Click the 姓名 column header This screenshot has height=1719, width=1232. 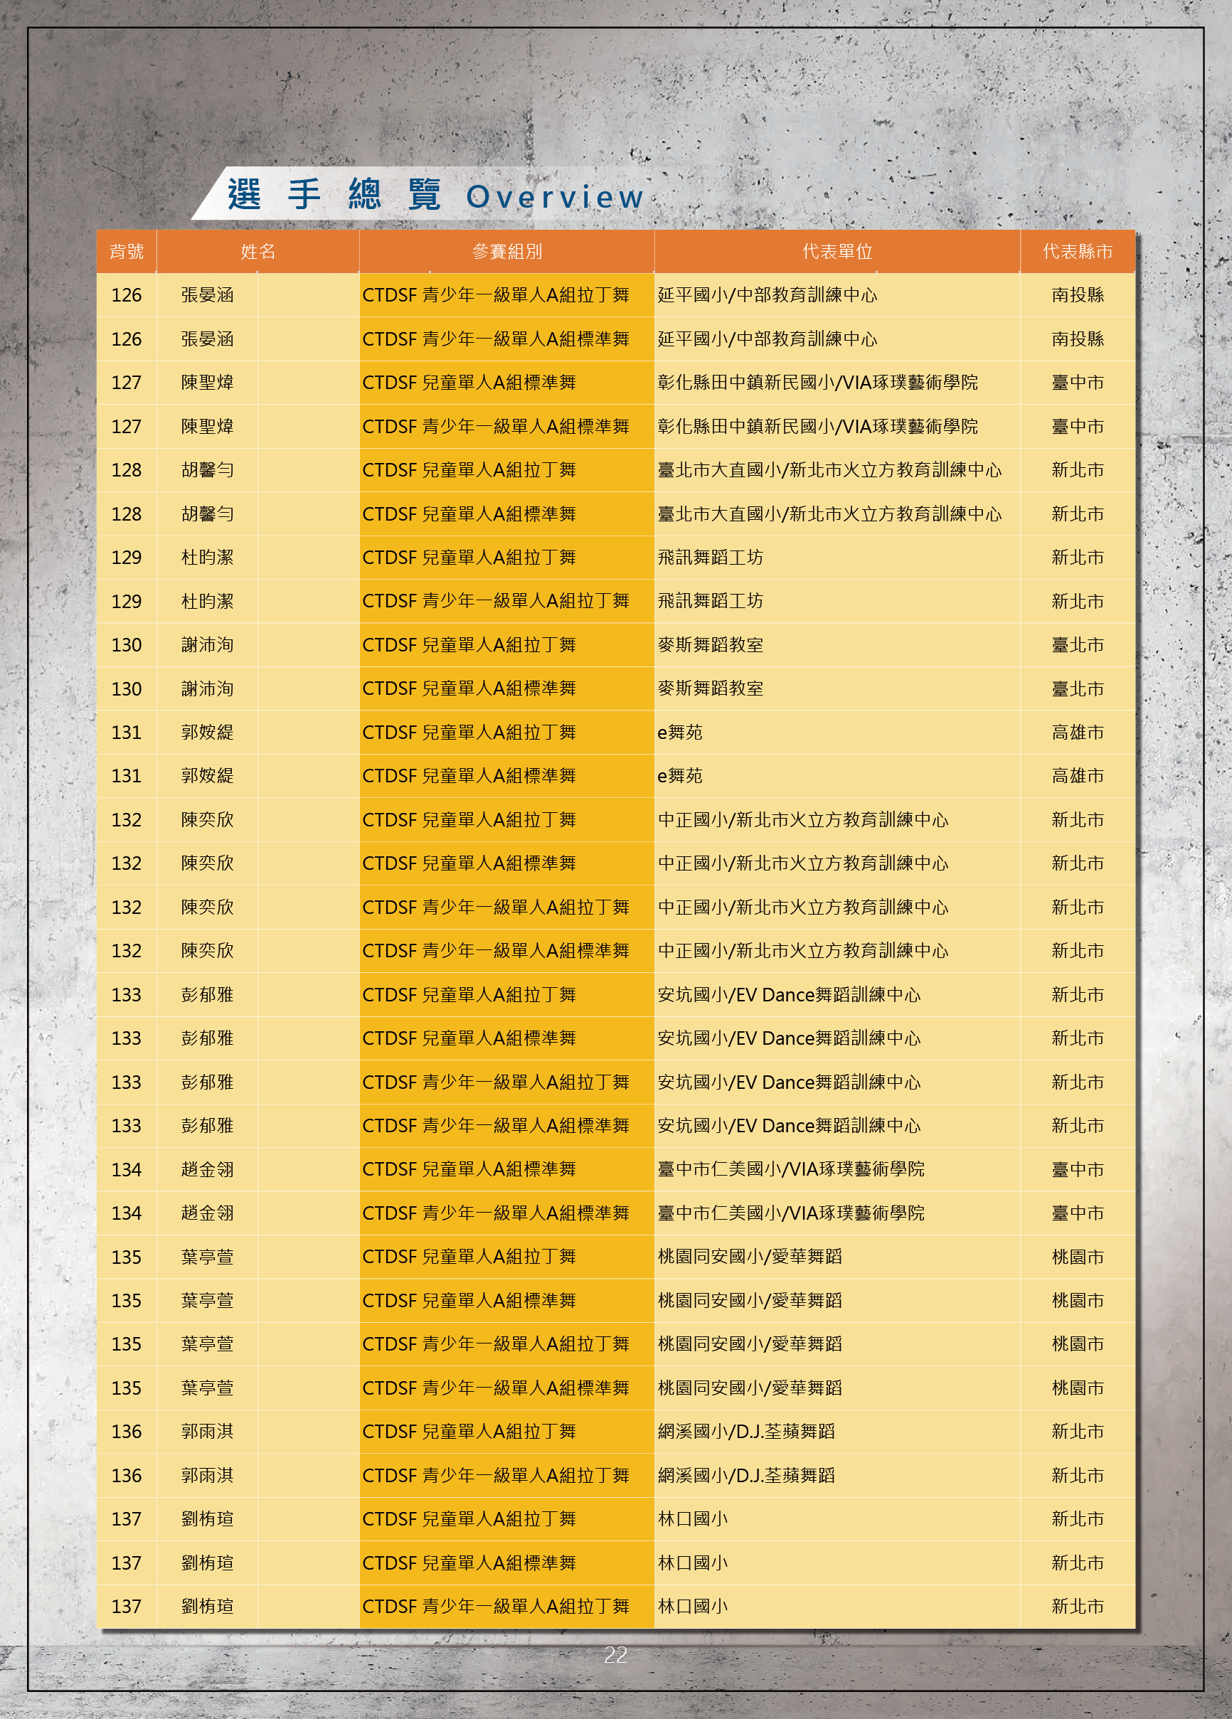click(x=257, y=252)
